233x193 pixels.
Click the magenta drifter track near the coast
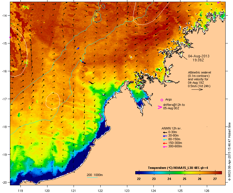[x=101, y=117]
